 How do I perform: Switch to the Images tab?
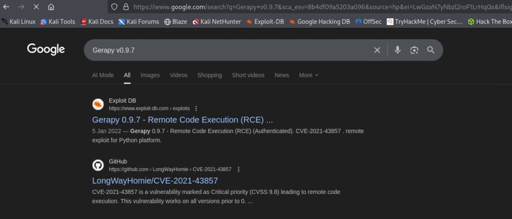point(150,75)
